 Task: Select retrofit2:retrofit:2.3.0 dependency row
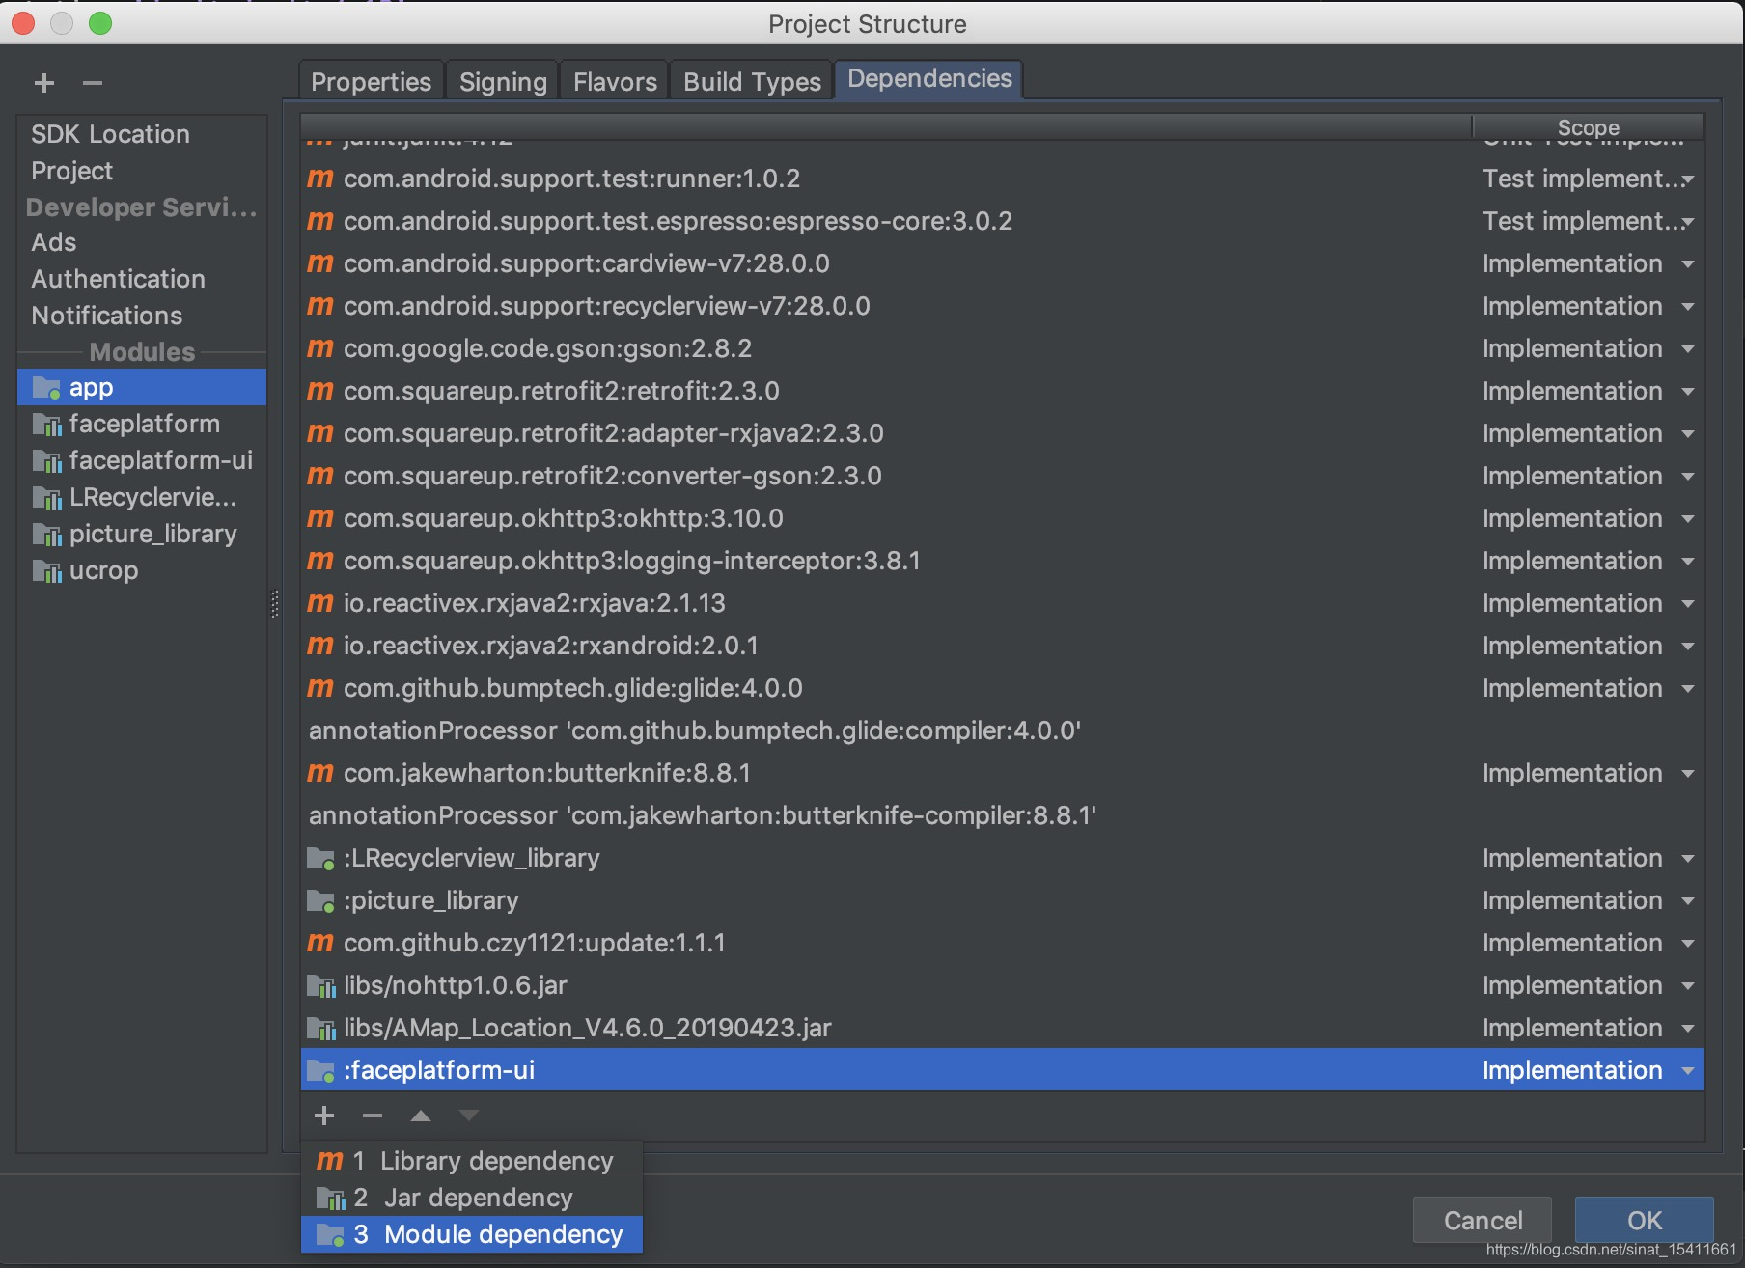tap(1002, 391)
